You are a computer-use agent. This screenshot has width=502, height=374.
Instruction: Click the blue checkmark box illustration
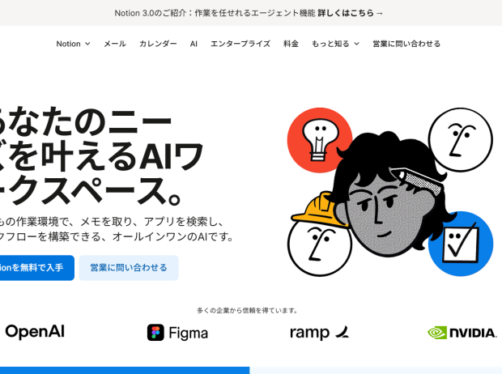(461, 244)
